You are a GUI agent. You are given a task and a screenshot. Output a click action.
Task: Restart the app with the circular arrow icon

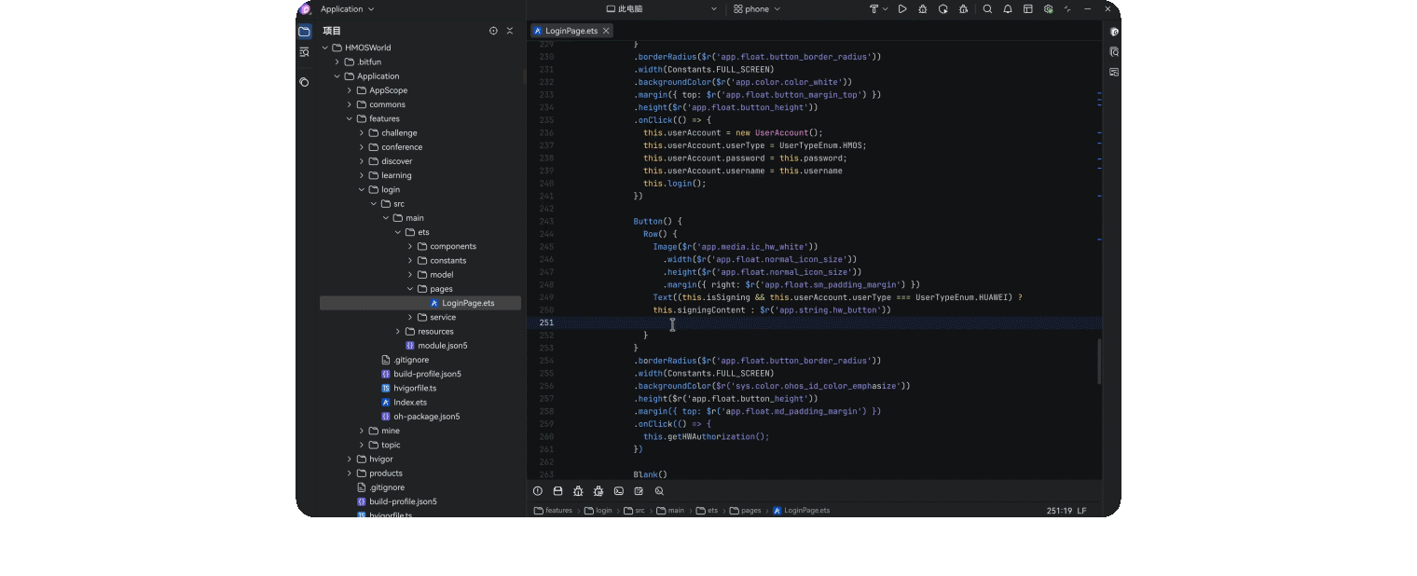point(943,8)
